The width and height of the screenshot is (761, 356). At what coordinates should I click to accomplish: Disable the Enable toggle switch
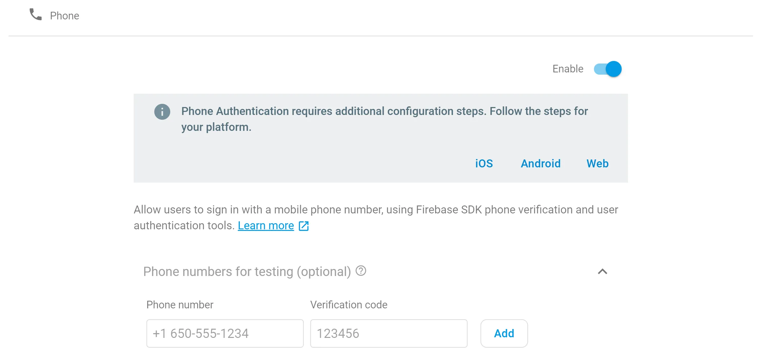coord(608,69)
